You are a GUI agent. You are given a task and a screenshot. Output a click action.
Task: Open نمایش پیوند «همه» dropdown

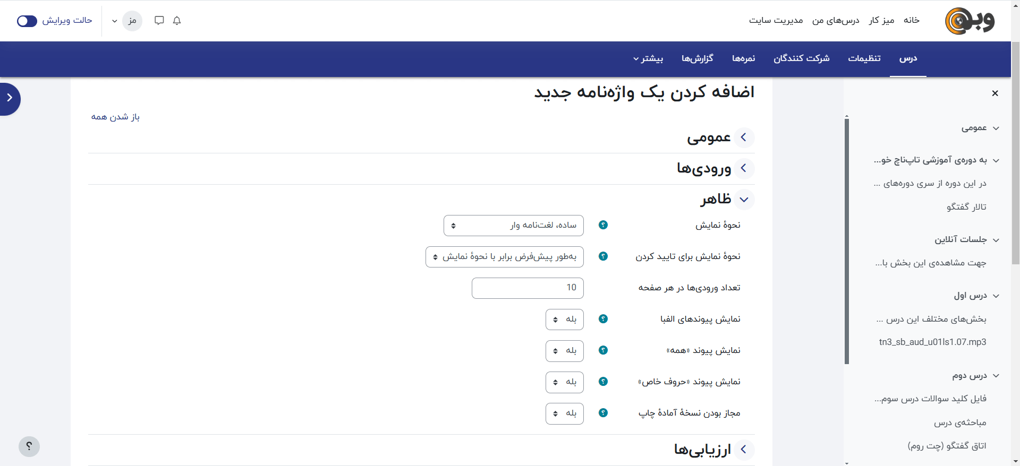coord(564,351)
